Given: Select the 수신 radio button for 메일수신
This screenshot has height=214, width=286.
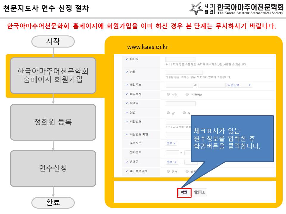Looking at the screenshot, I should click(x=168, y=94).
